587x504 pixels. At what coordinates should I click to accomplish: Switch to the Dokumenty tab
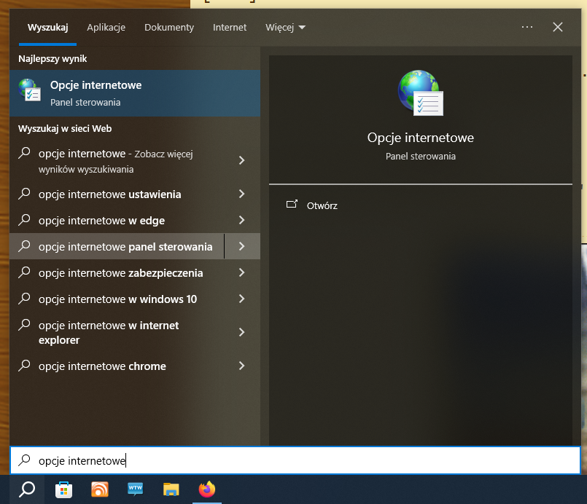[x=169, y=27]
